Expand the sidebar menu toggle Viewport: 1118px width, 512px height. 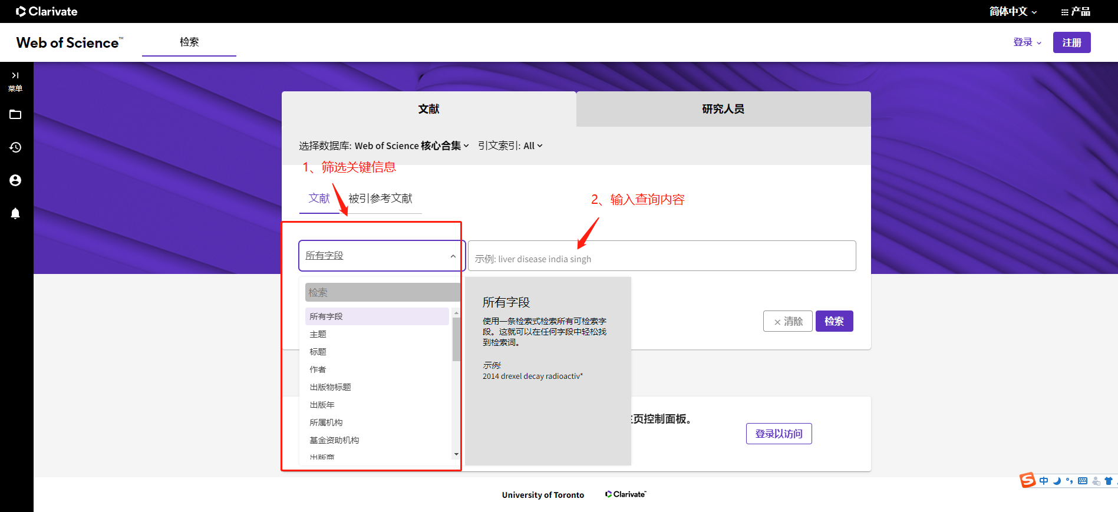(x=15, y=81)
